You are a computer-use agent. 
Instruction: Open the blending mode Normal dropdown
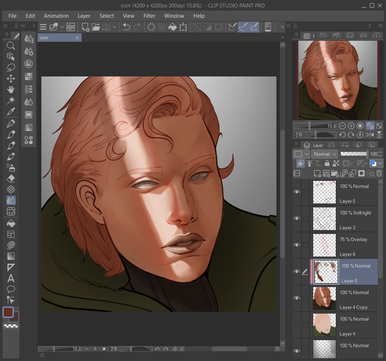pyautogui.click(x=324, y=154)
